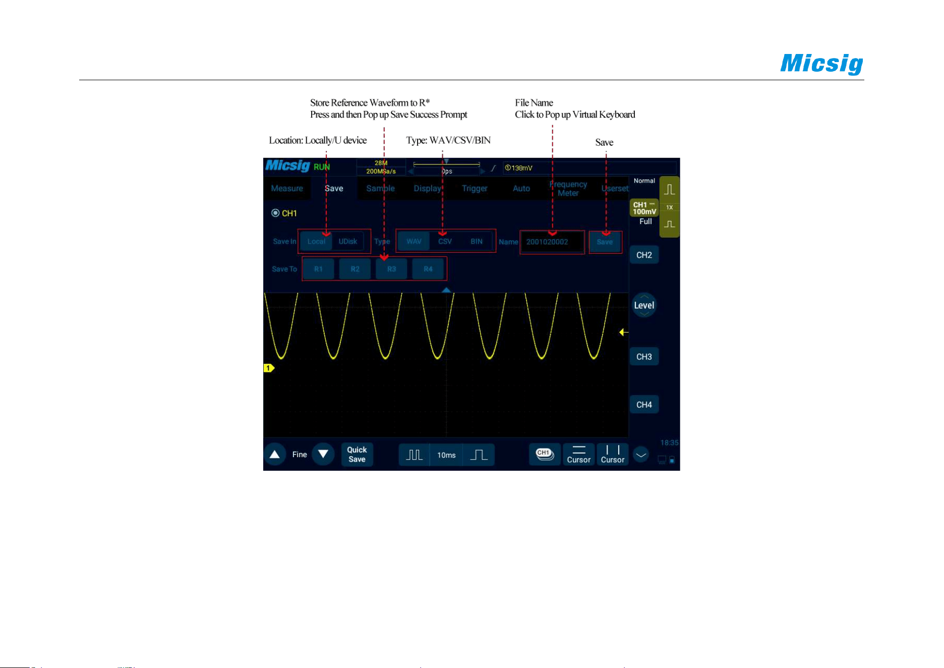
Task: Click the Save button beside Name field
Action: (605, 242)
